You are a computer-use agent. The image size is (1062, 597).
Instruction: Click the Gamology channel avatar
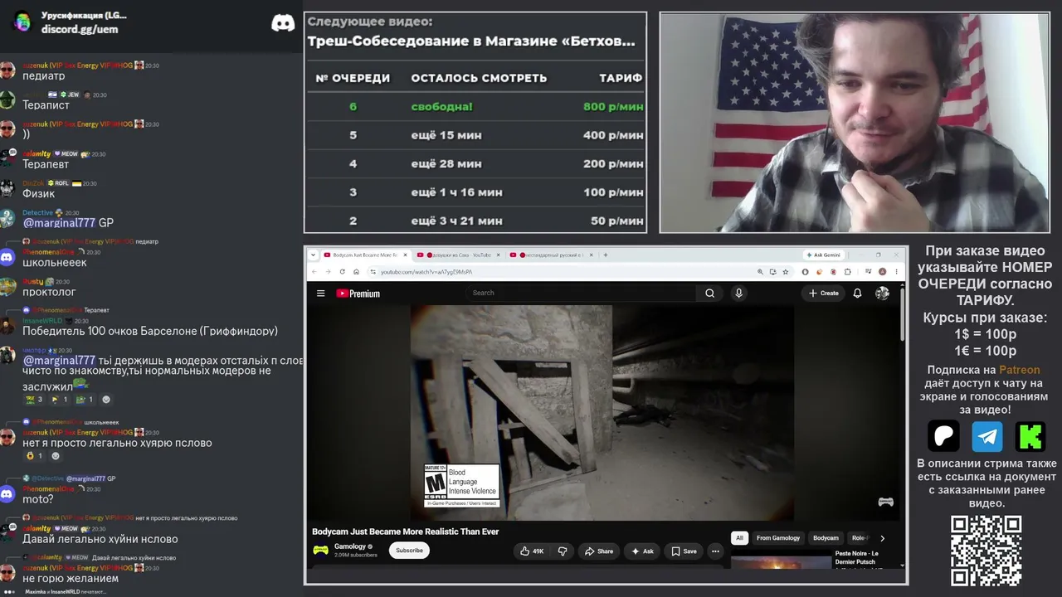point(320,550)
